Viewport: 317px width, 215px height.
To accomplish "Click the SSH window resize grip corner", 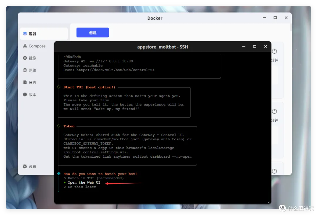I will click(269, 202).
